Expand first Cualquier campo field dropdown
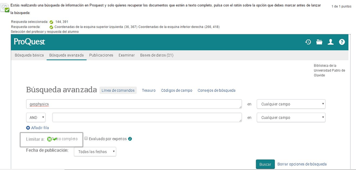Screen dimensions: 356x170 coord(291,104)
